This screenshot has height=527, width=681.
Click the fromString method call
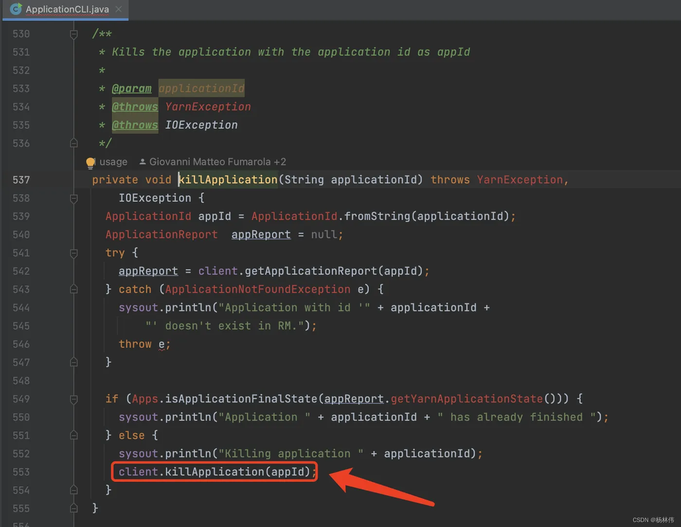(377, 216)
